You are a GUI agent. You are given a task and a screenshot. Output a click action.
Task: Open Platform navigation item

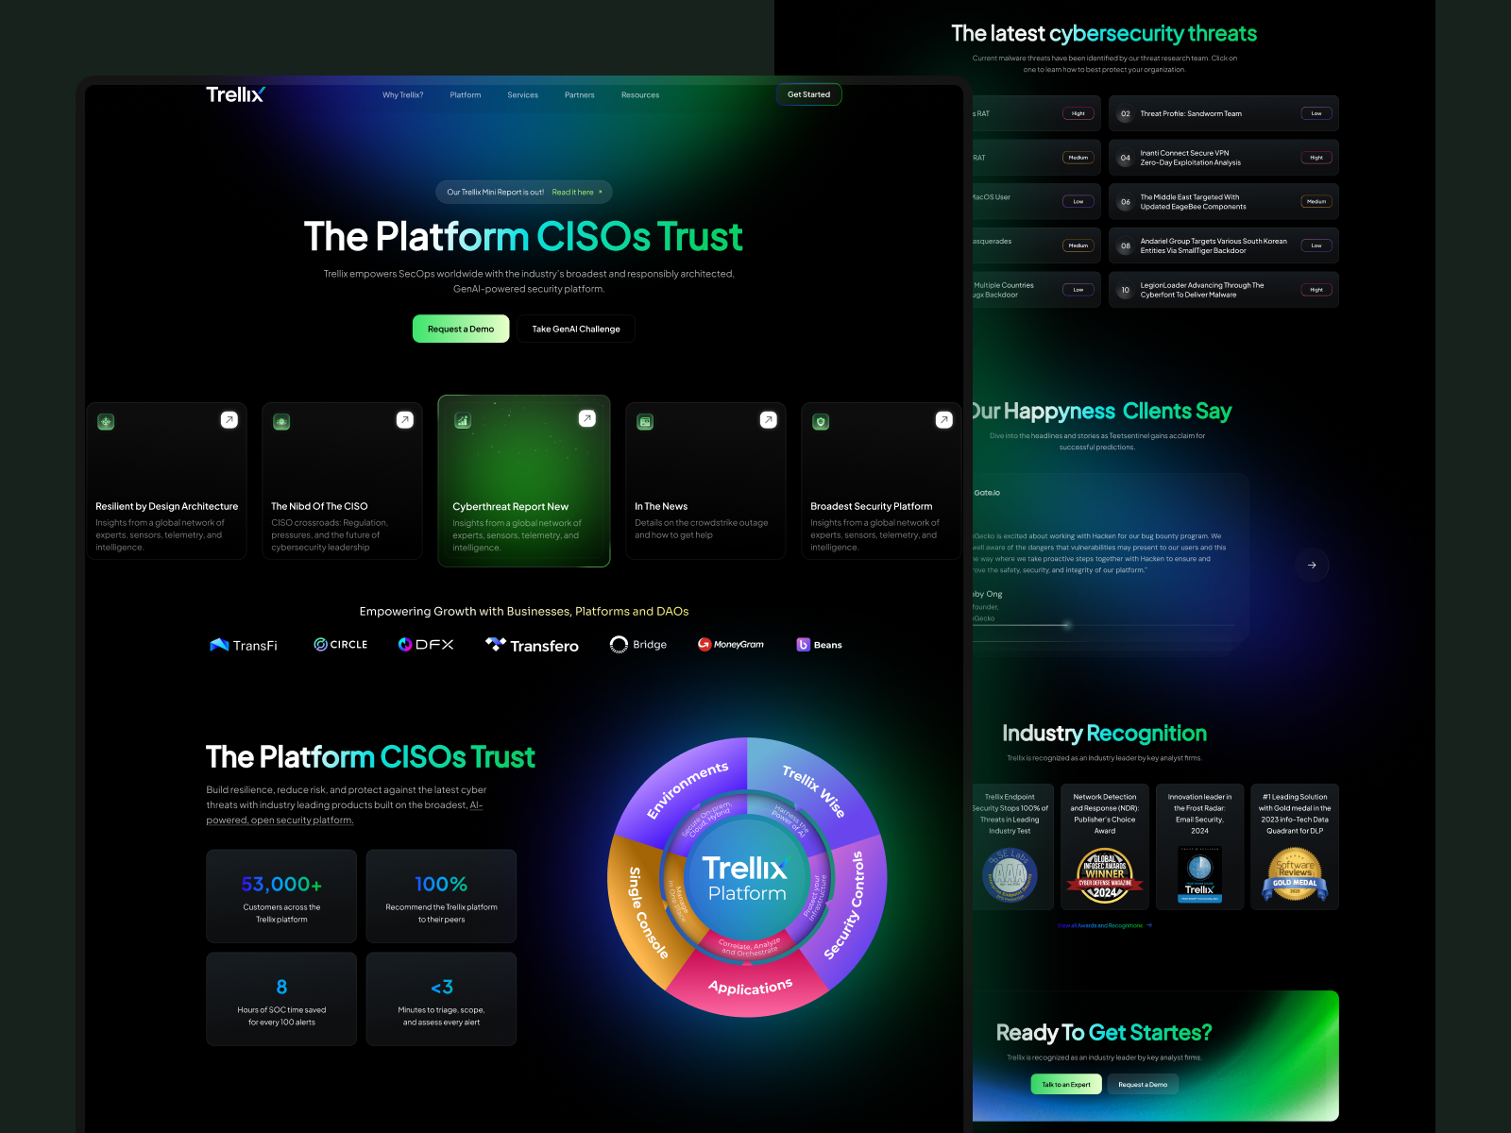pyautogui.click(x=466, y=95)
